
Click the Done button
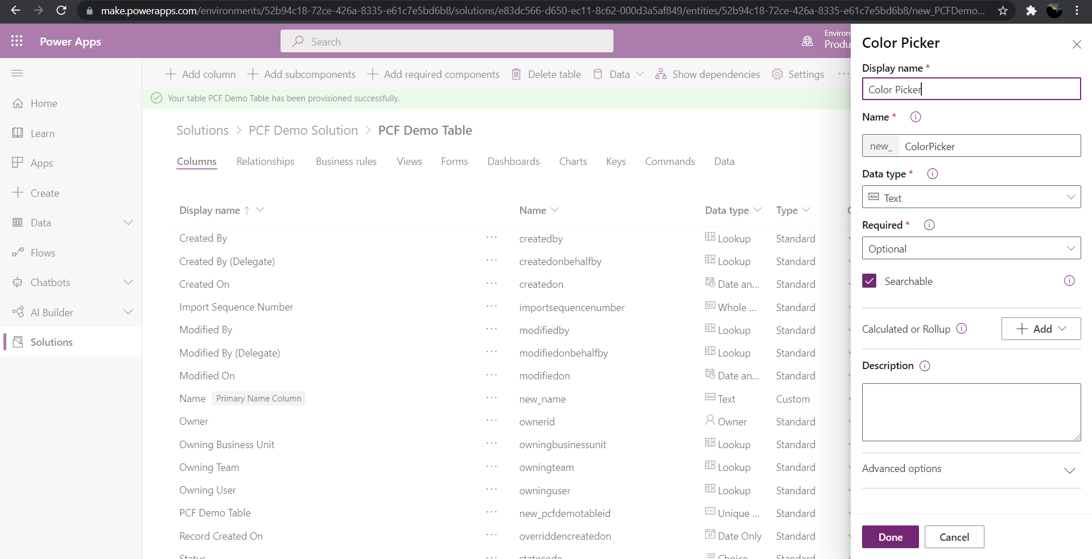pyautogui.click(x=890, y=537)
